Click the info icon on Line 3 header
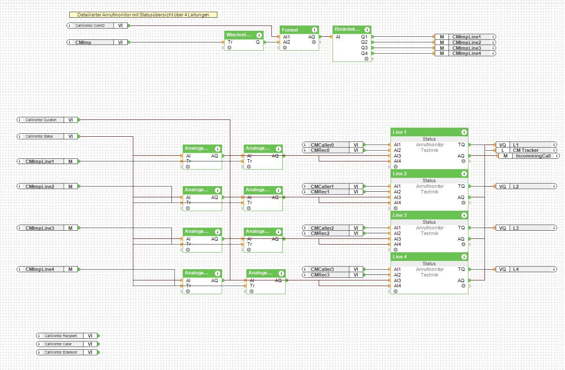The width and height of the screenshot is (565, 370). coord(464,215)
